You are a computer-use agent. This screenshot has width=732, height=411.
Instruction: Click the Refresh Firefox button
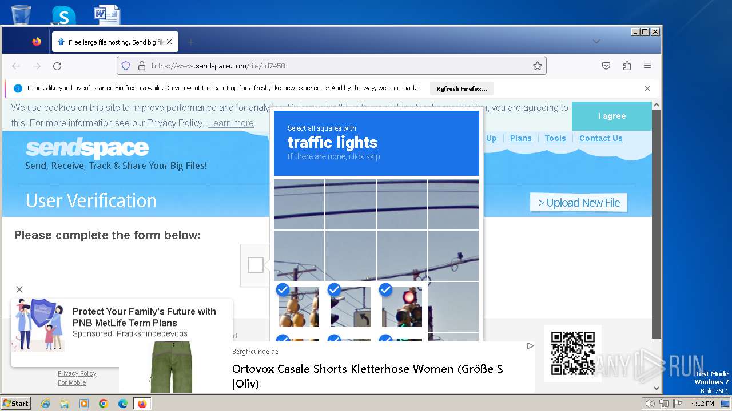click(462, 88)
